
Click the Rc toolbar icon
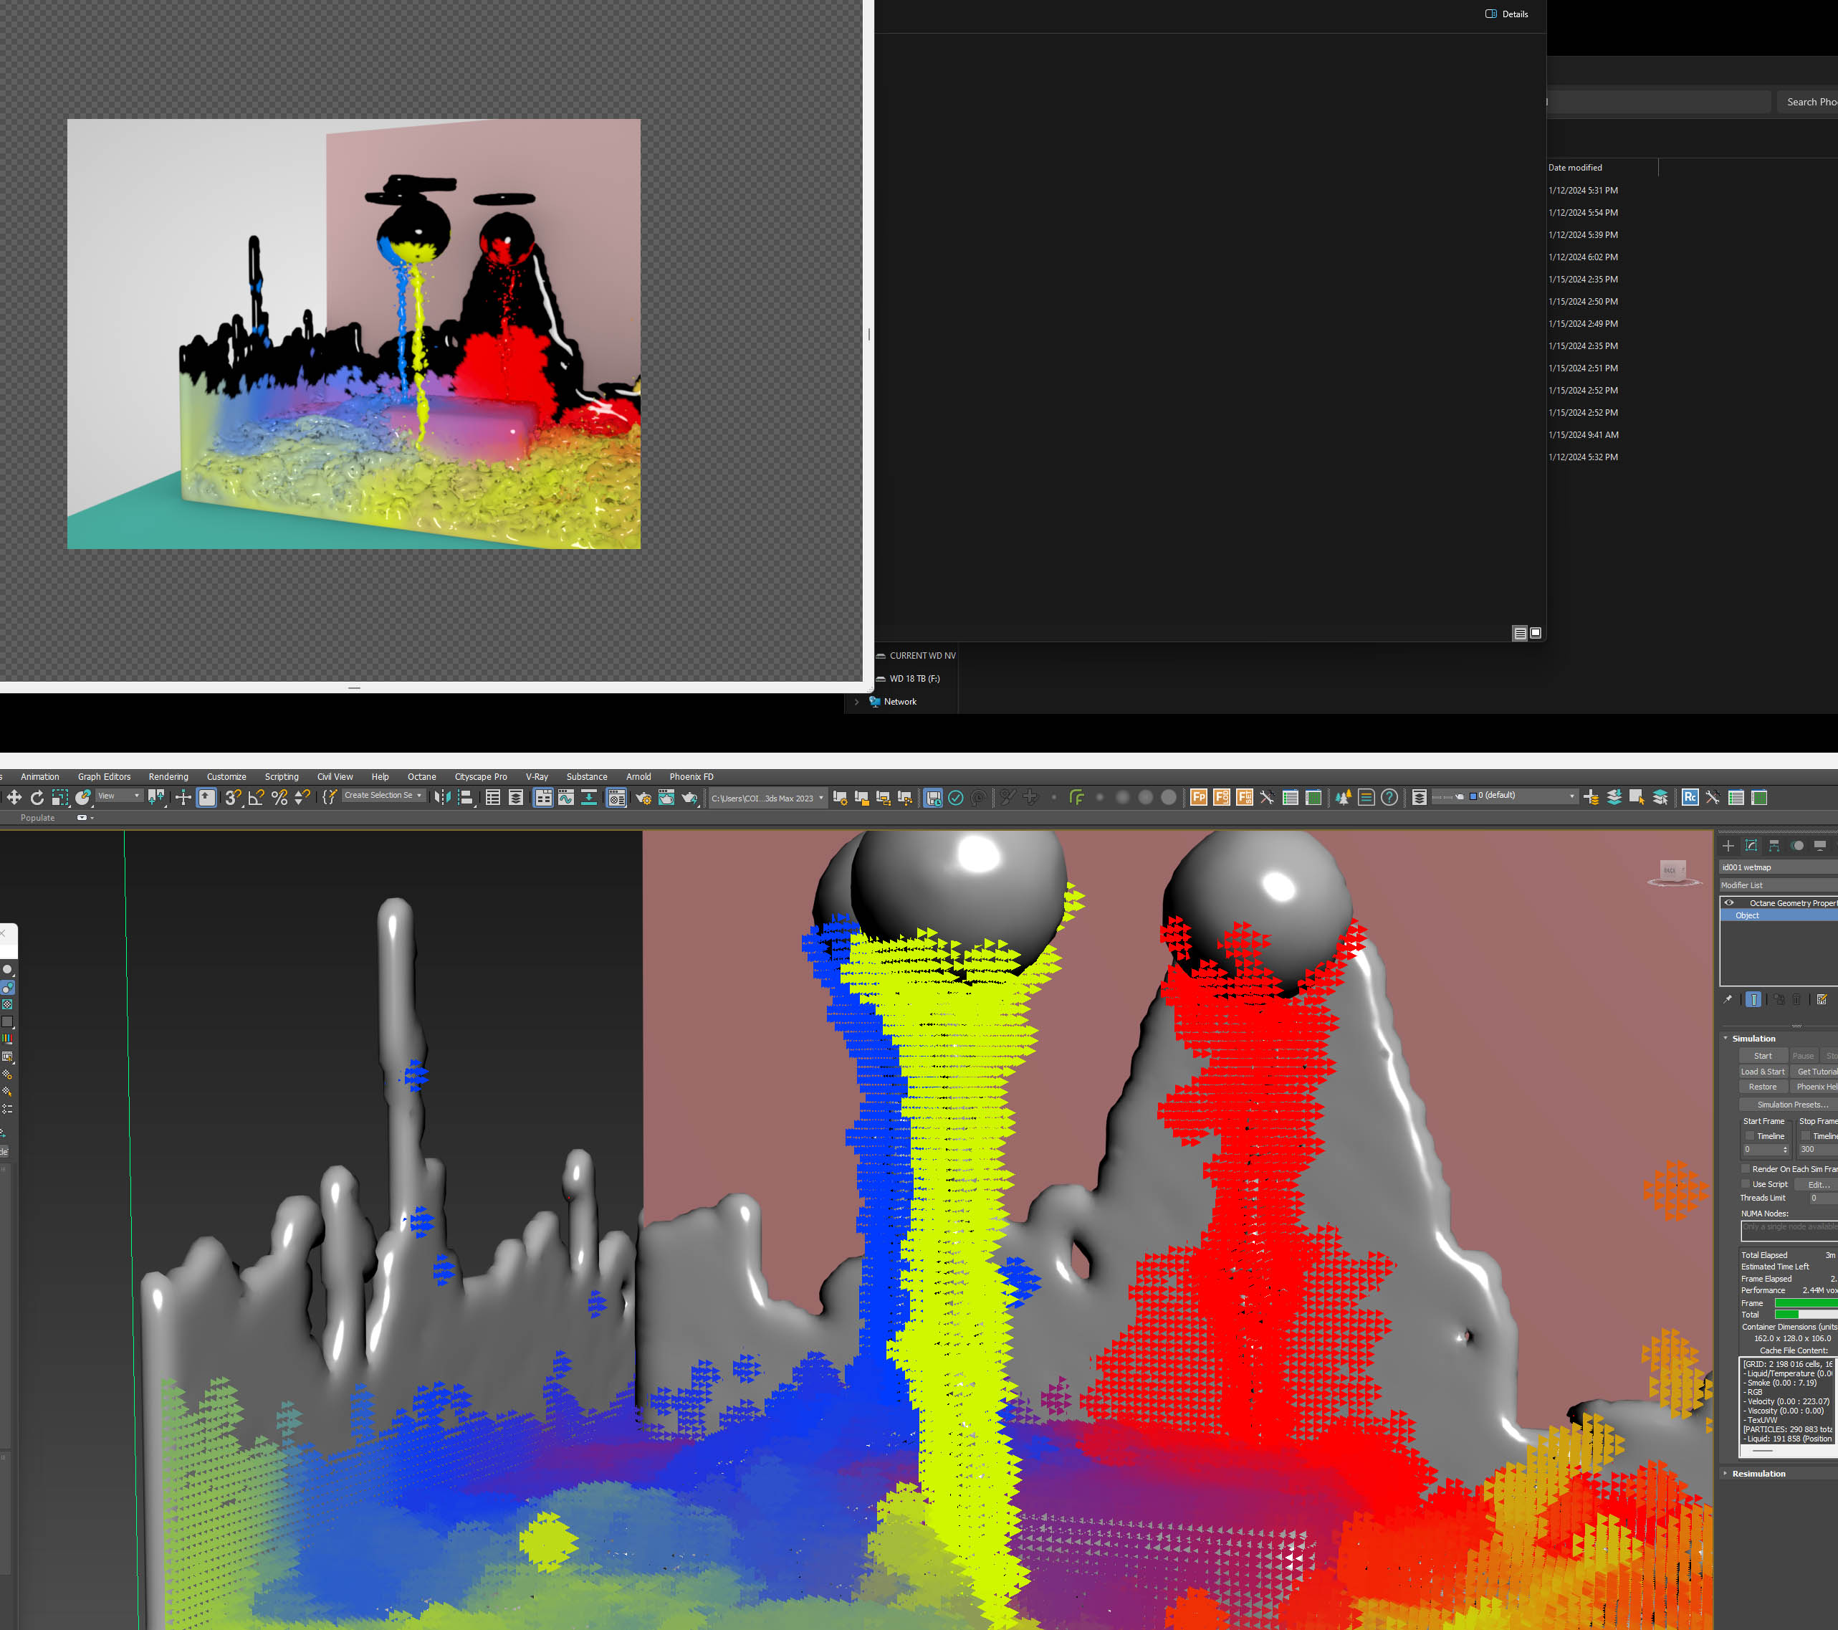(x=1690, y=797)
